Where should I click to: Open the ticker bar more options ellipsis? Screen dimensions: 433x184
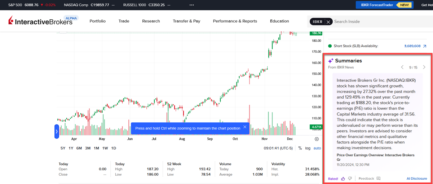(x=191, y=5)
